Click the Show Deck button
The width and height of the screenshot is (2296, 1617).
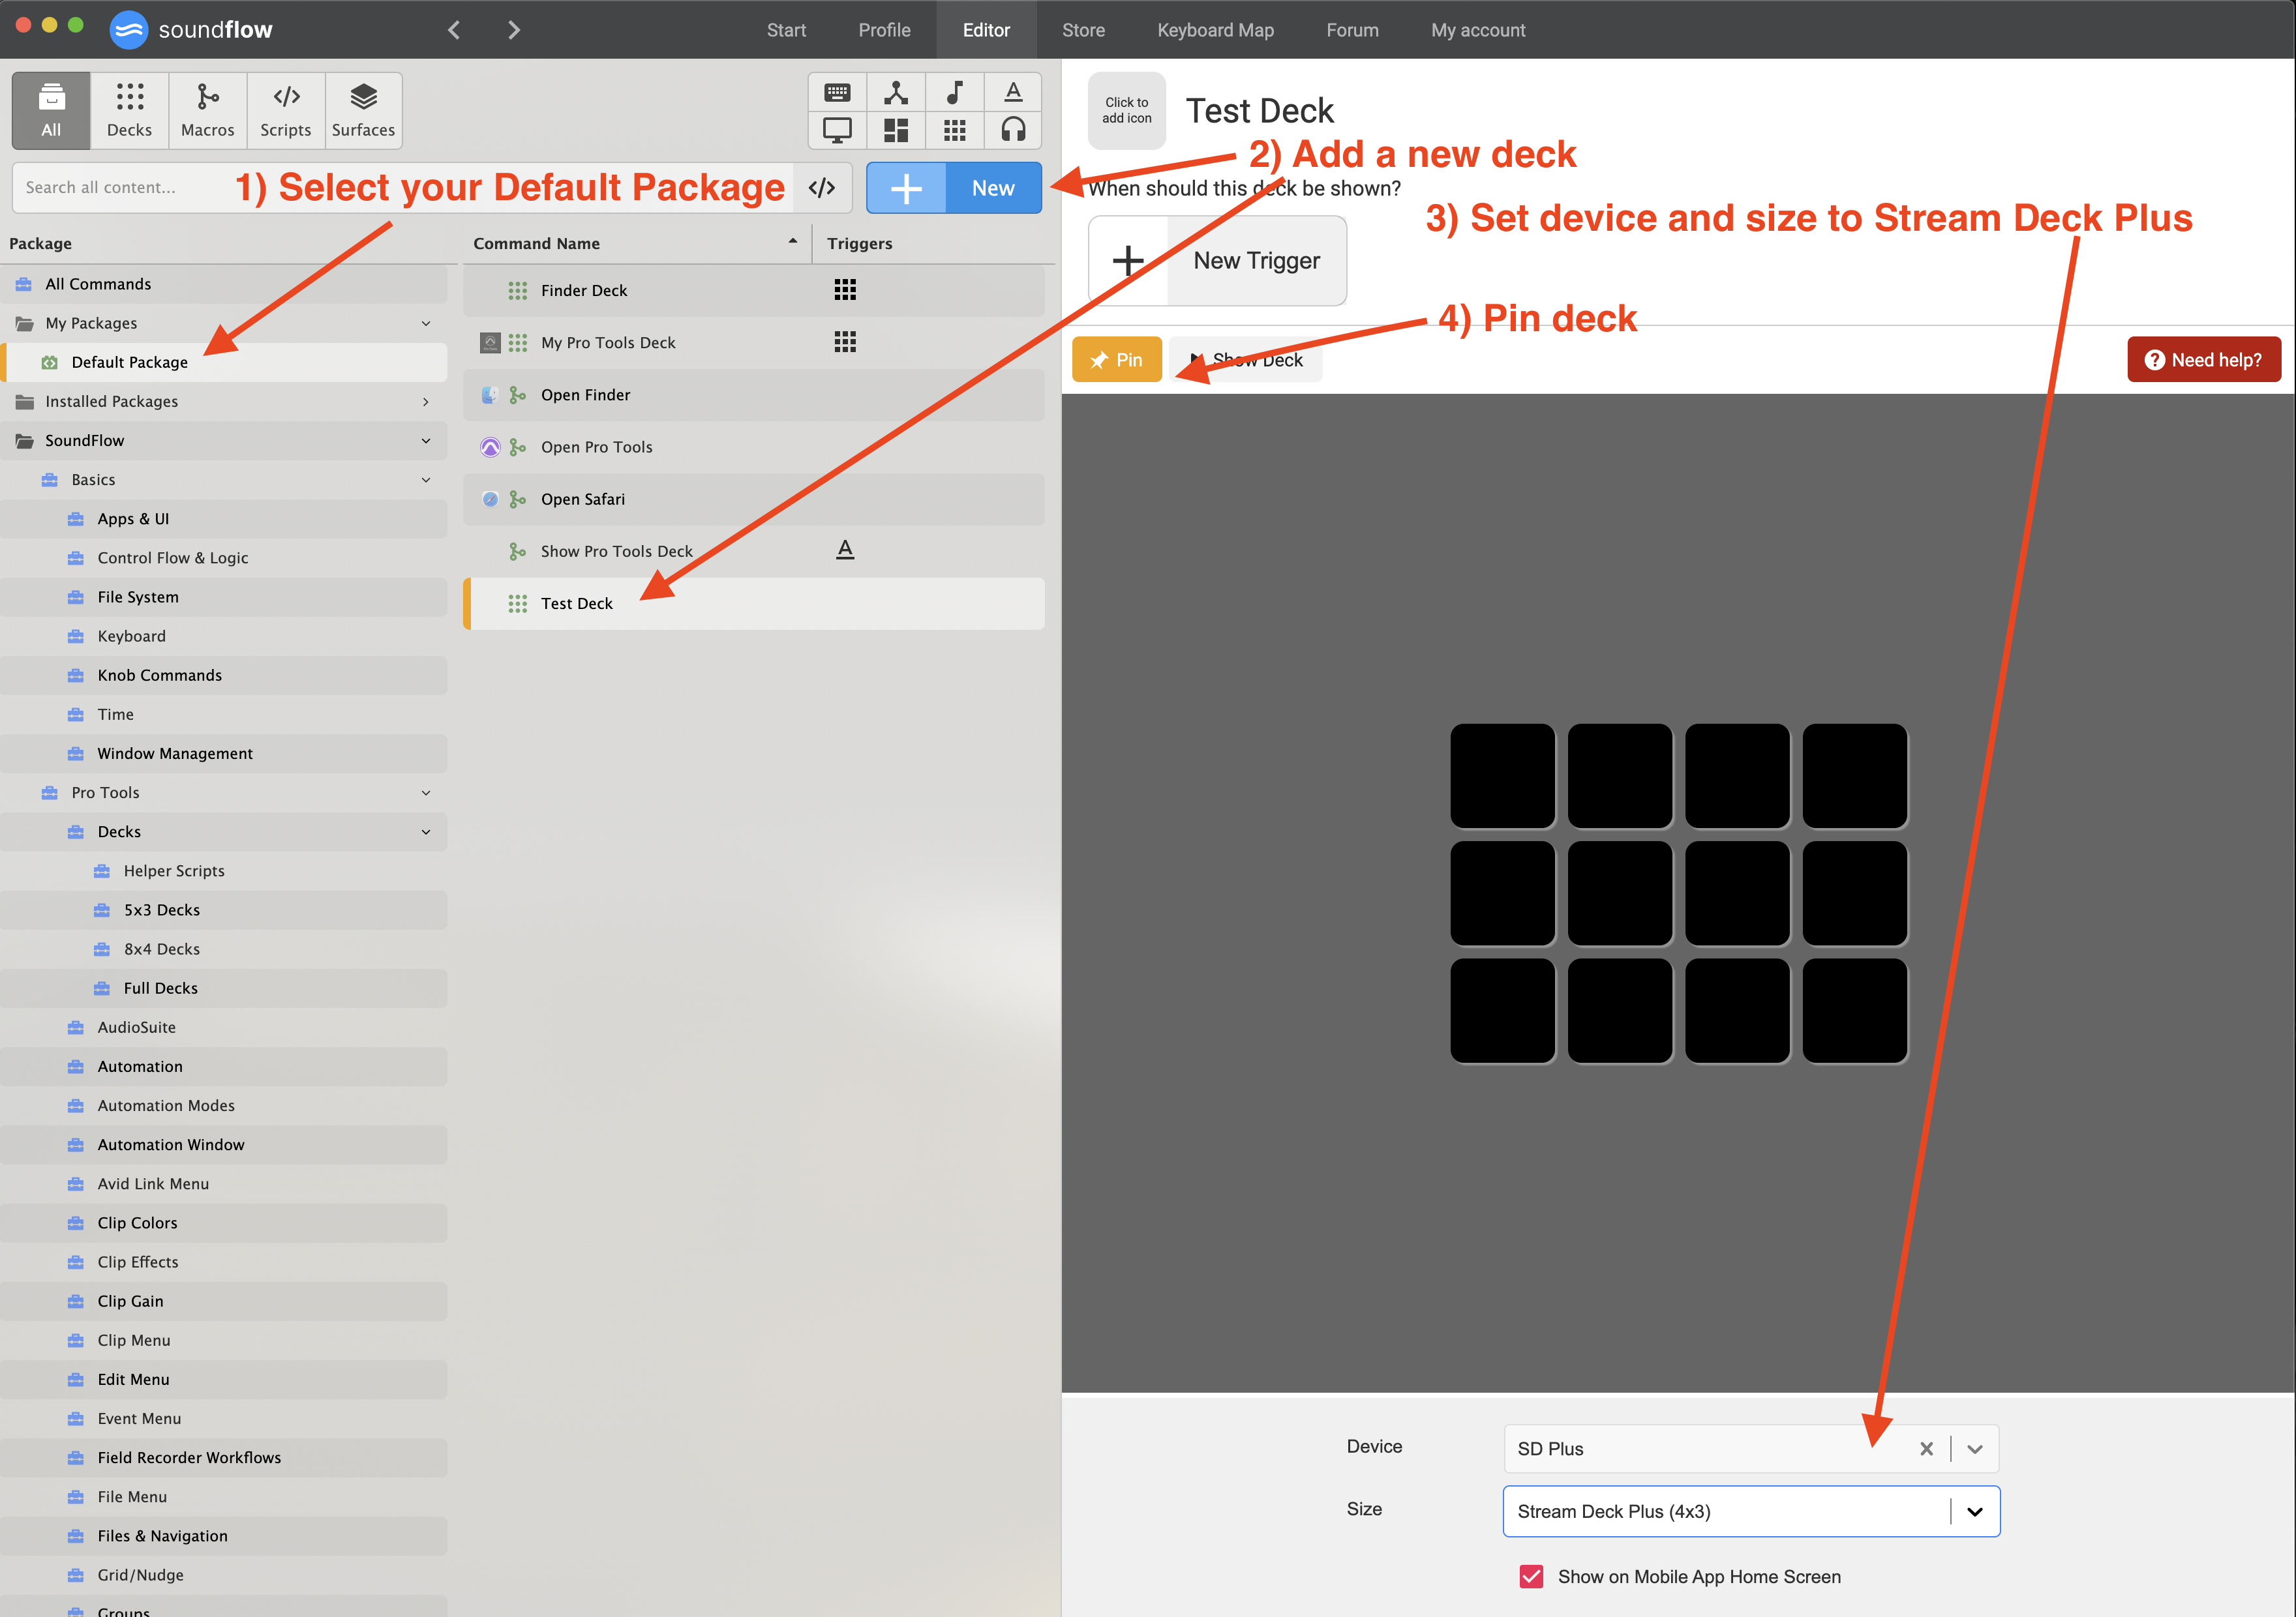[1246, 359]
